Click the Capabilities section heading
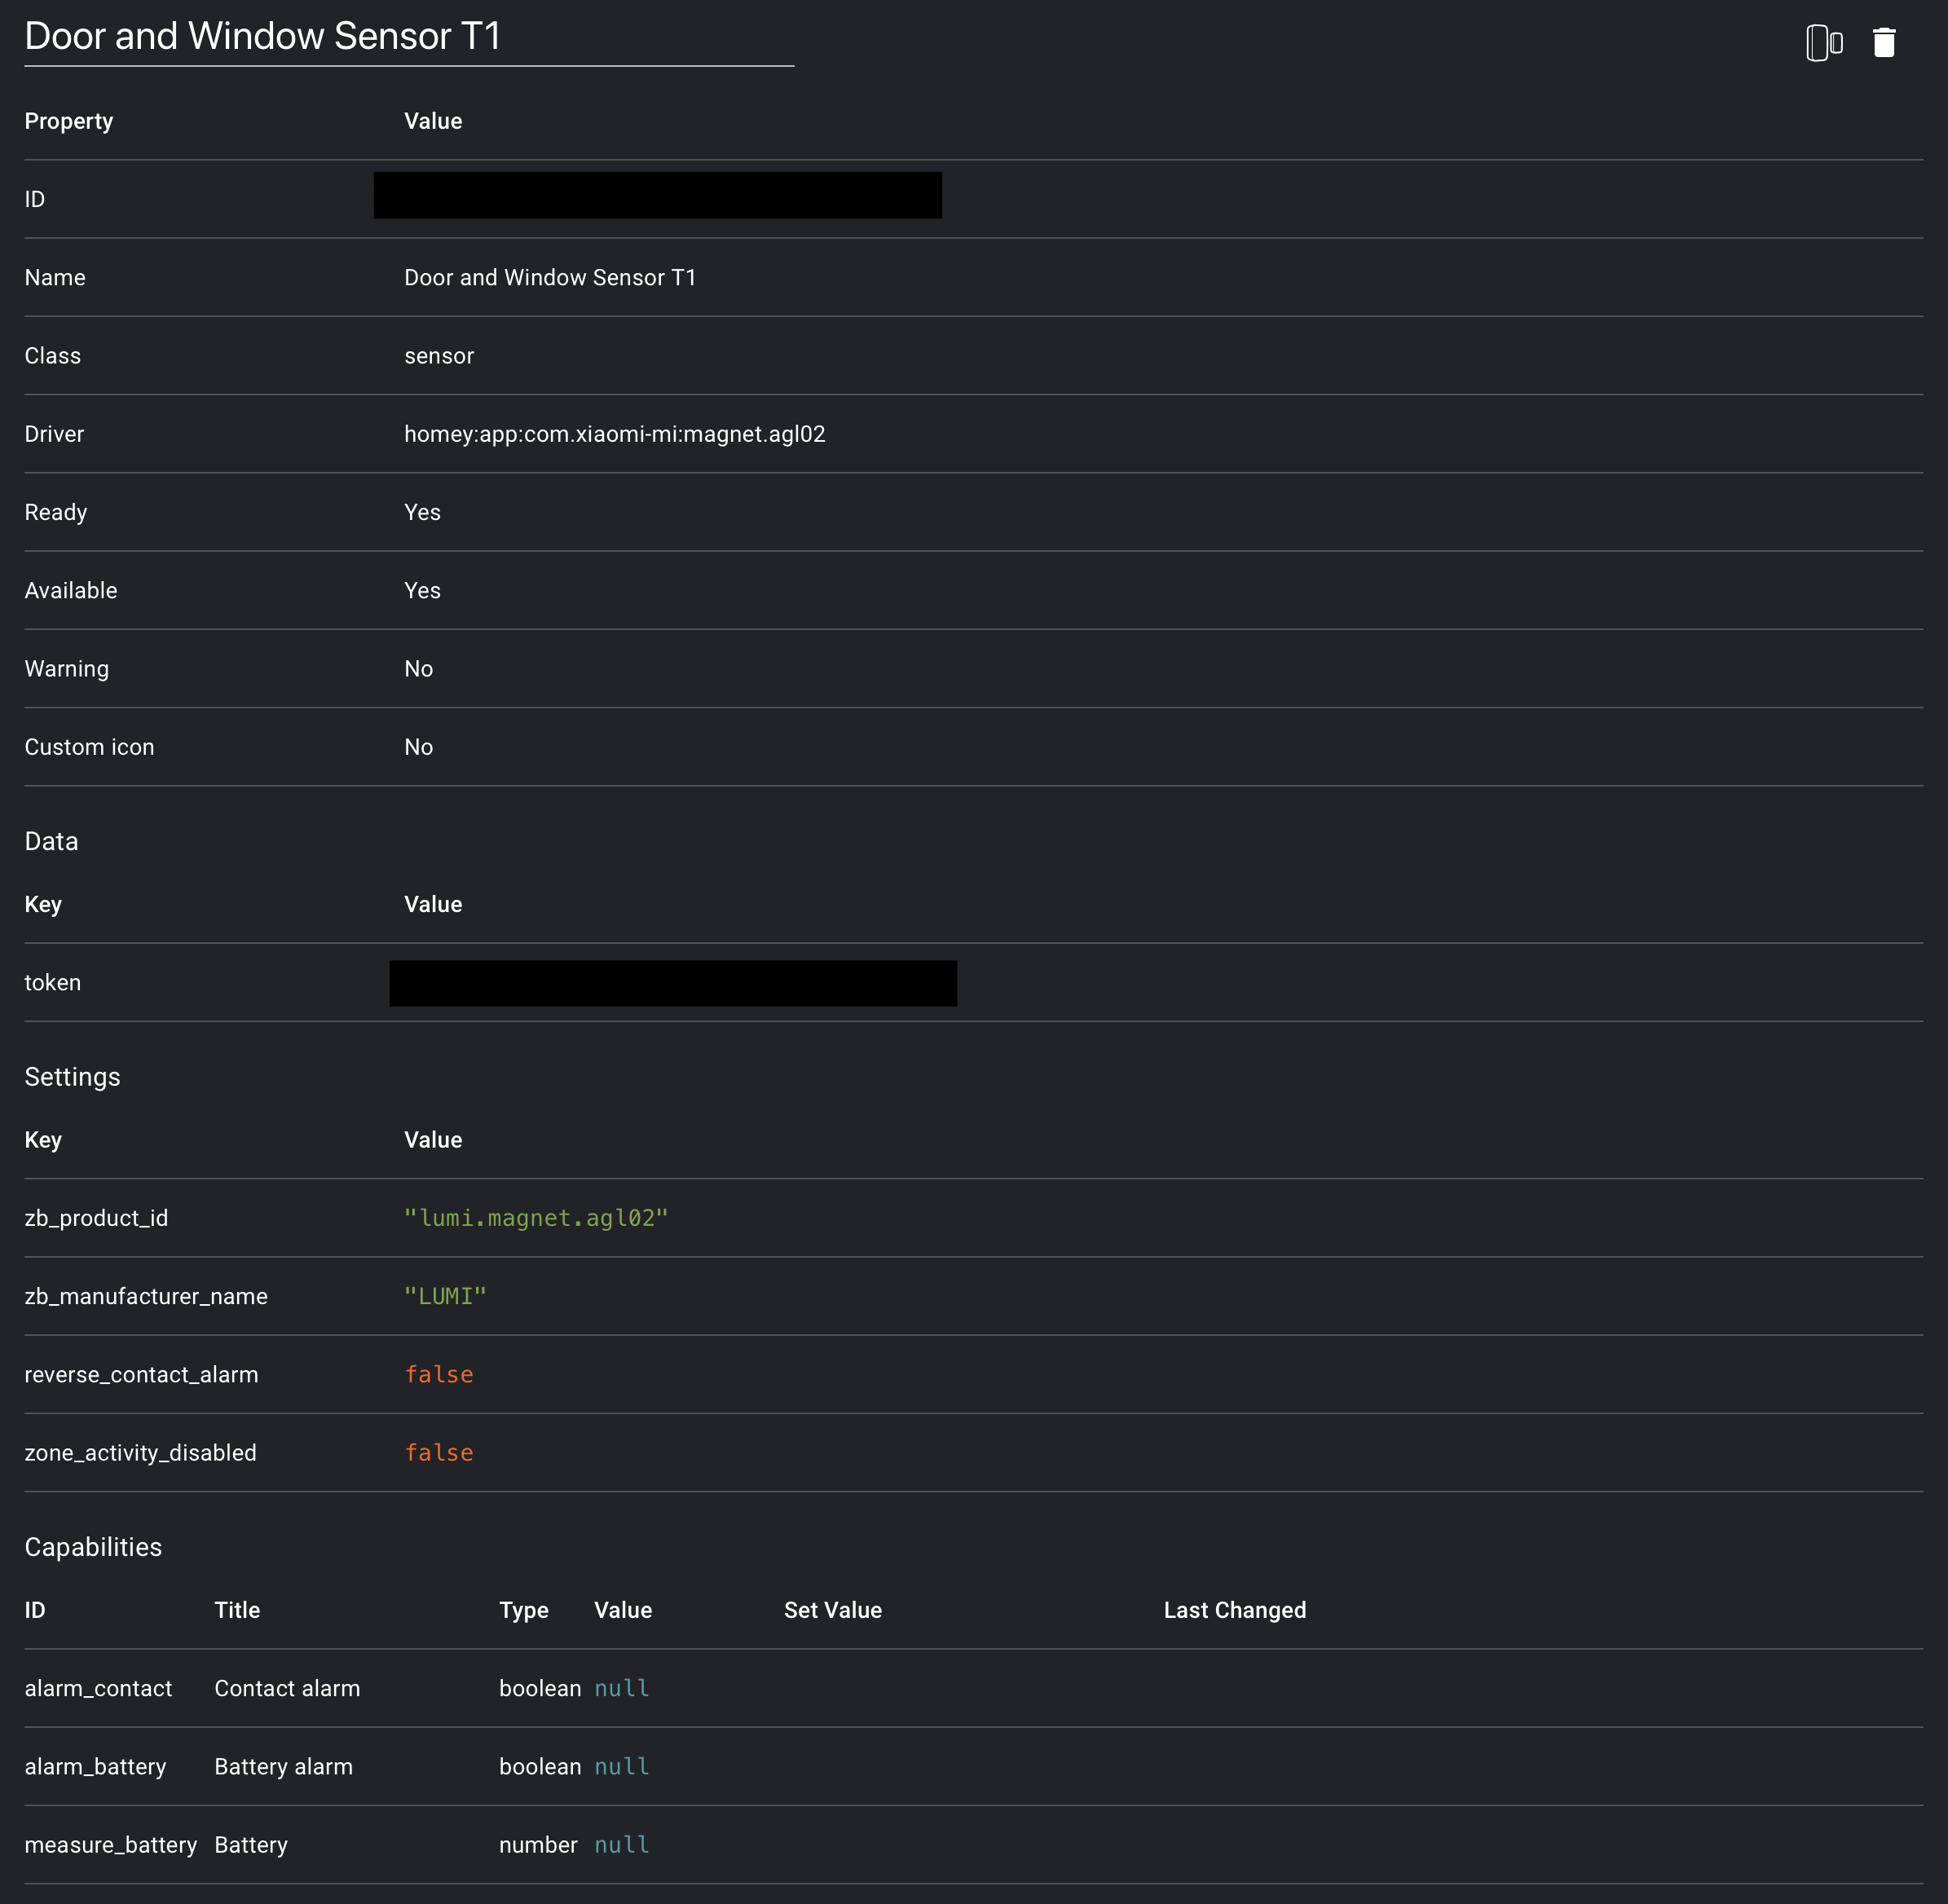Viewport: 1948px width, 1904px height. (93, 1547)
